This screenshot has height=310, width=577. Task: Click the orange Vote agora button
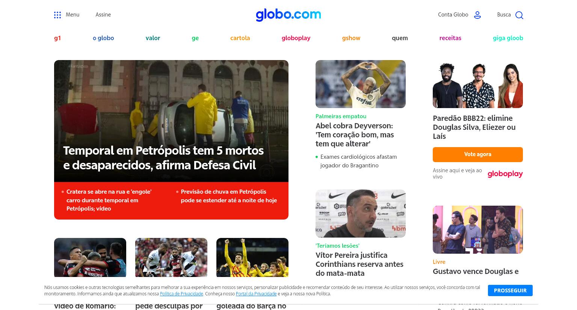pos(478,154)
